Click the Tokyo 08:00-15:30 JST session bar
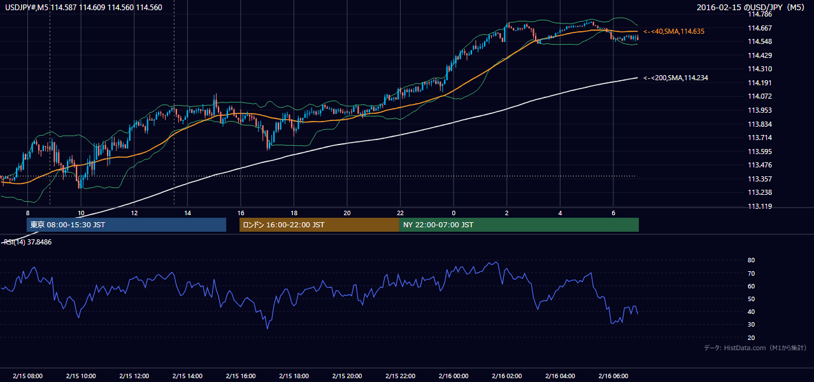 click(126, 225)
